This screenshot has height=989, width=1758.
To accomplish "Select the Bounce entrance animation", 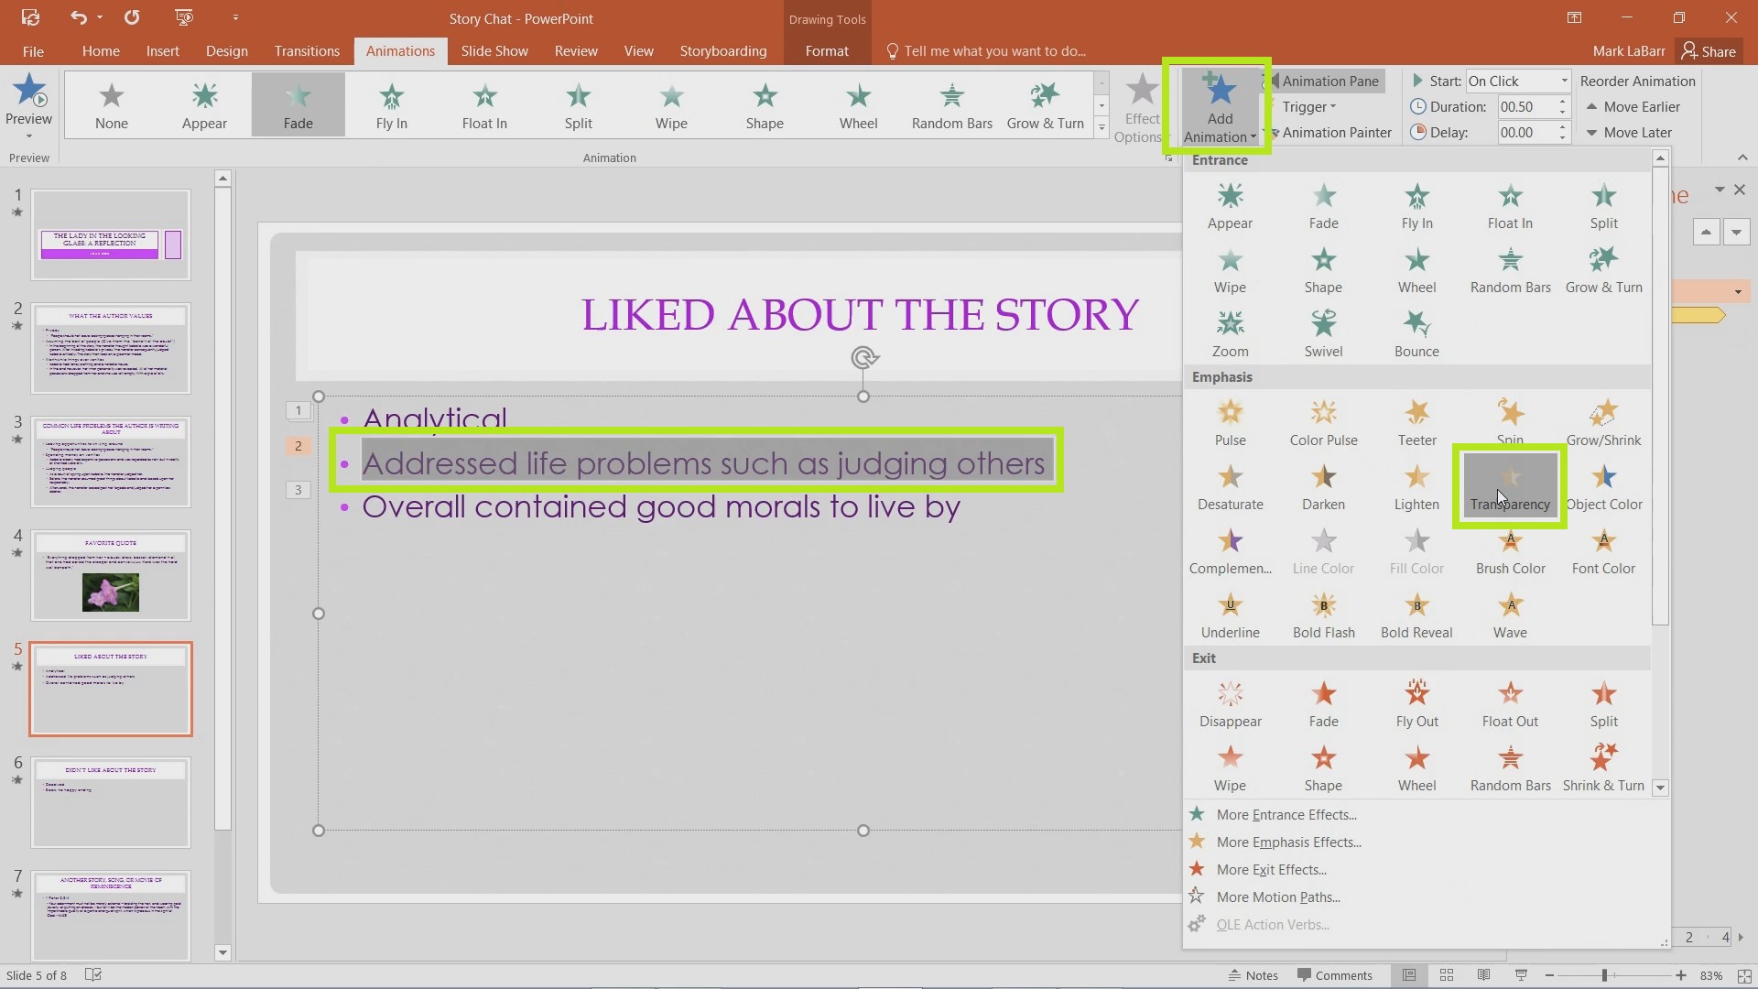I will pyautogui.click(x=1416, y=332).
